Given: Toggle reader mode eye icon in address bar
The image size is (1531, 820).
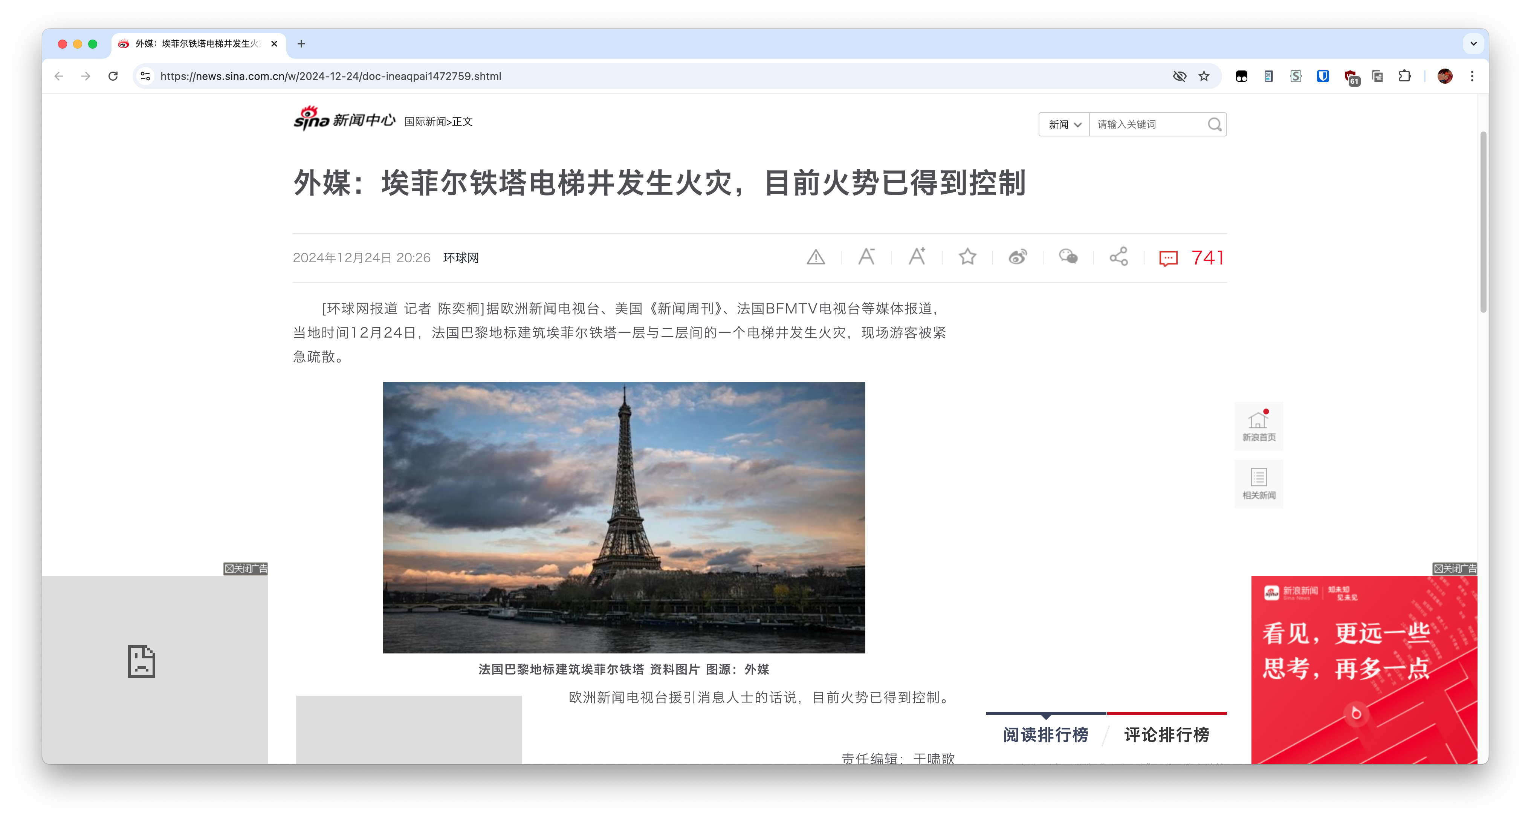Looking at the screenshot, I should [1180, 76].
